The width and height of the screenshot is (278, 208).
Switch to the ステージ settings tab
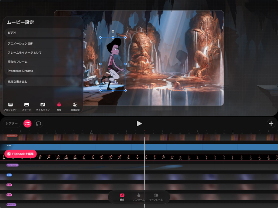(x=26, y=107)
